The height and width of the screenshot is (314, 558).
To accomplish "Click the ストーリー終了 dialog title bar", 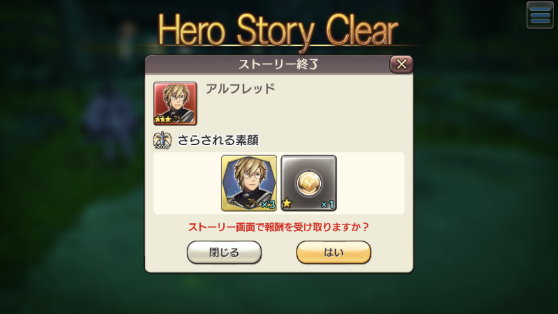I will click(267, 64).
